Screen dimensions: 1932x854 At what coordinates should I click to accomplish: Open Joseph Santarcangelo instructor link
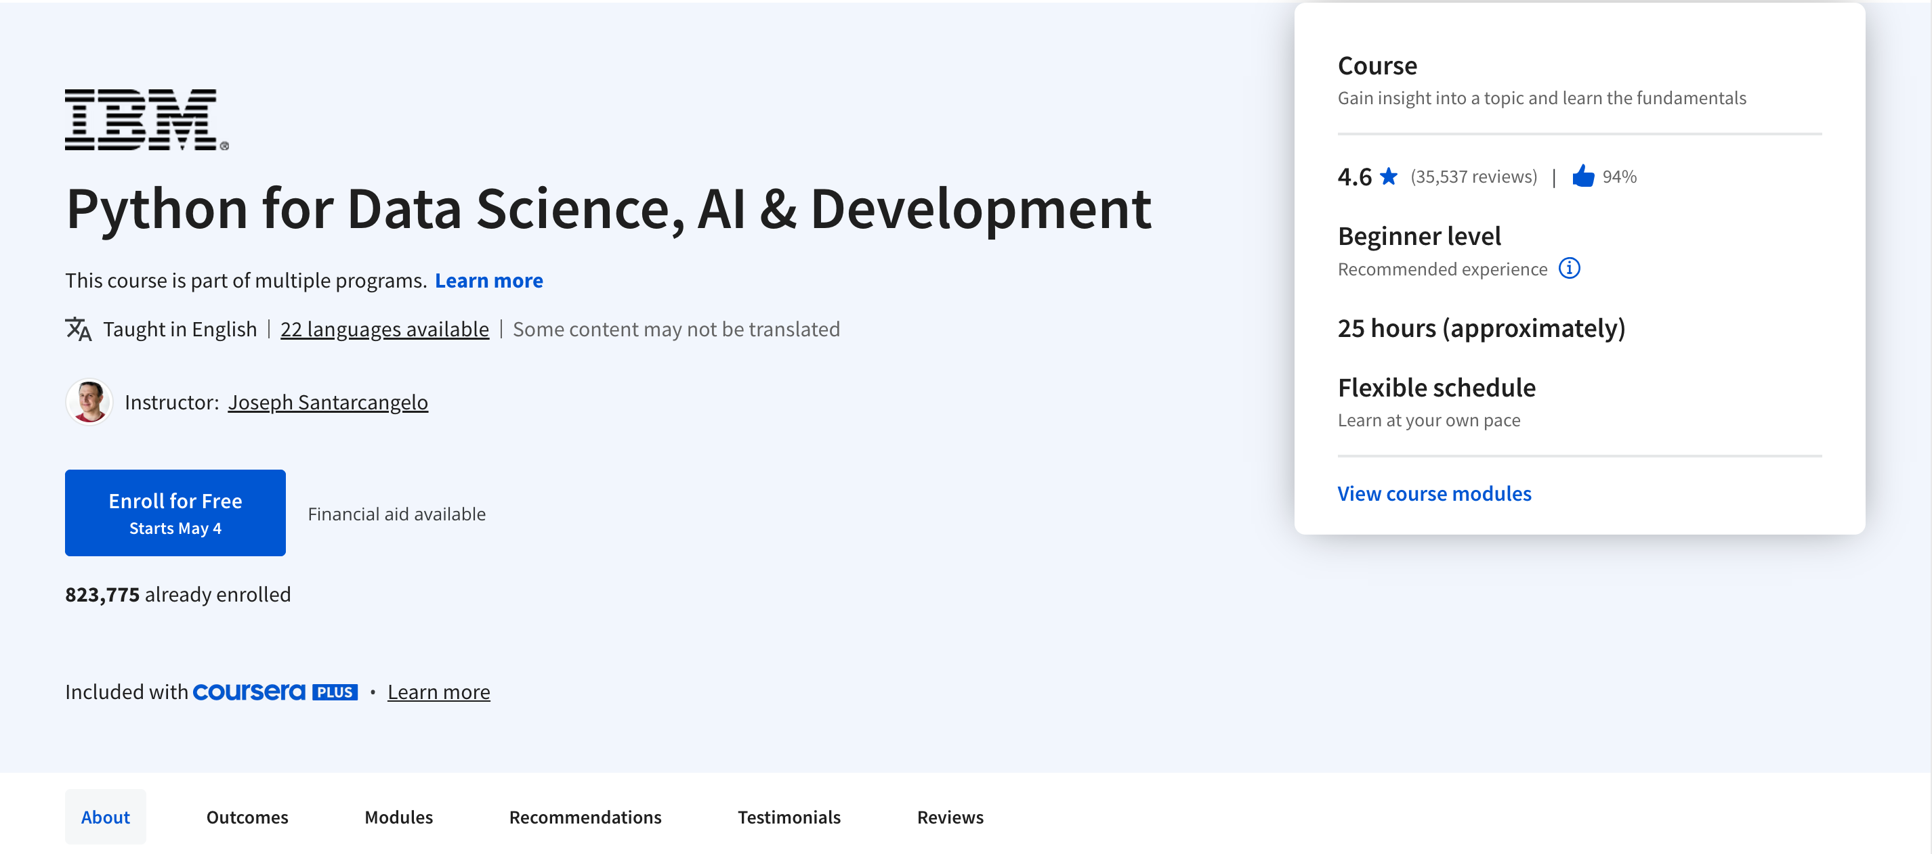328,402
